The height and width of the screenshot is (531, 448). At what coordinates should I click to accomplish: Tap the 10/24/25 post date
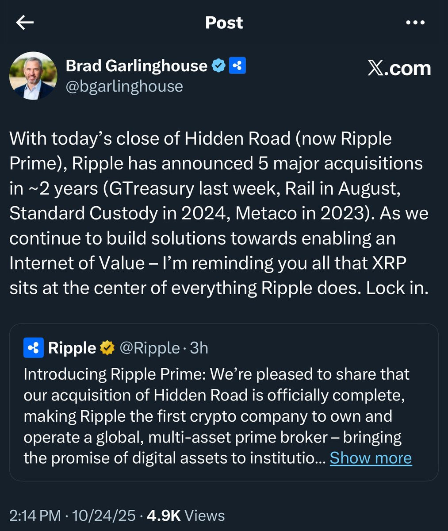pyautogui.click(x=103, y=516)
